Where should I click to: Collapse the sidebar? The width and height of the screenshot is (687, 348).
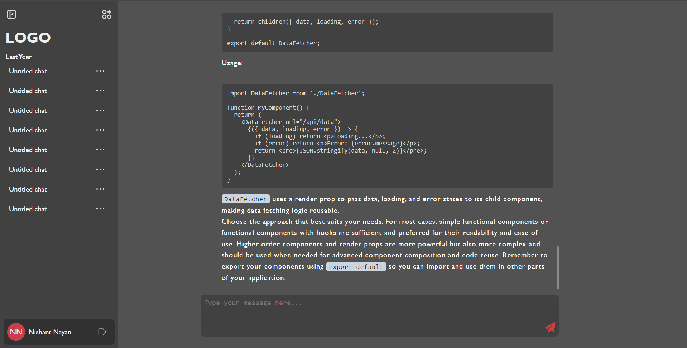[x=11, y=14]
